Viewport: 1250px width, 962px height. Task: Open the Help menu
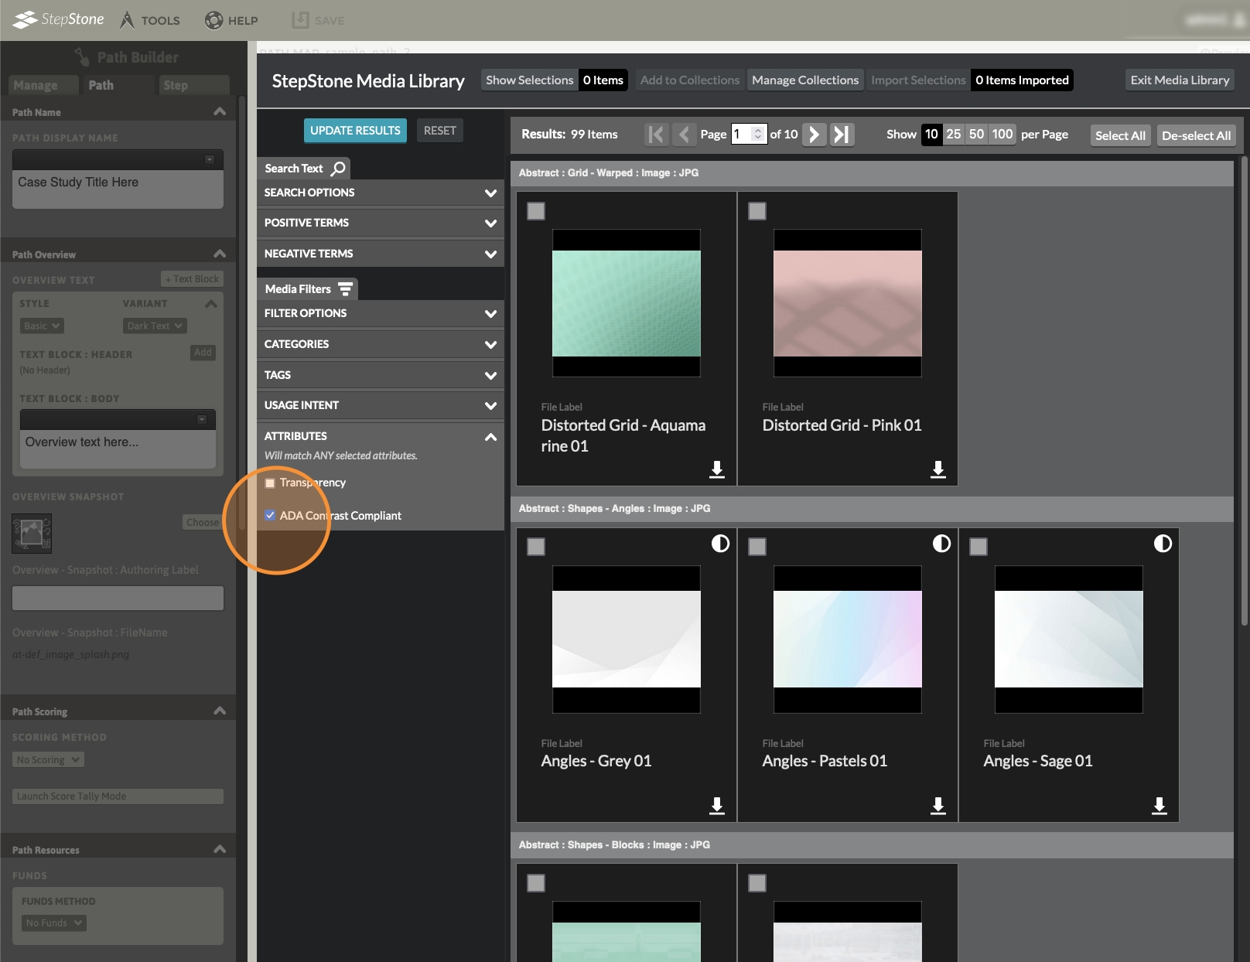point(231,20)
